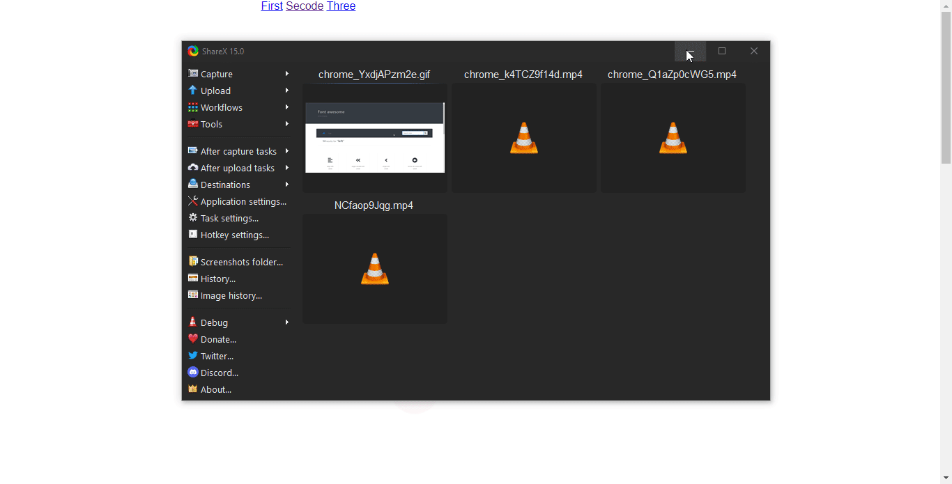Screen dimensions: 952x484
Task: Click the chrome_k4TCZ9f14d.mp4 file name
Action: [x=523, y=75]
